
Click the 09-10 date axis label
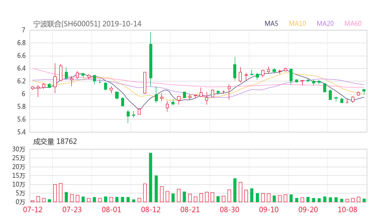pos(268,209)
